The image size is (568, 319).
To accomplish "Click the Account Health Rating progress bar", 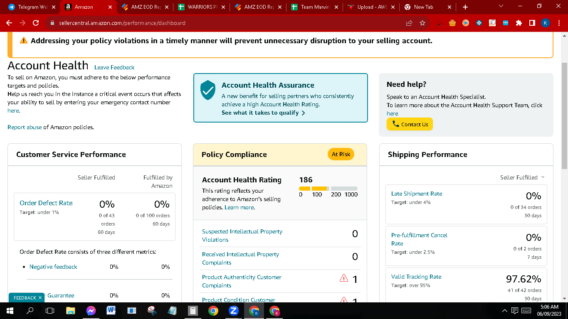I will tap(328, 189).
